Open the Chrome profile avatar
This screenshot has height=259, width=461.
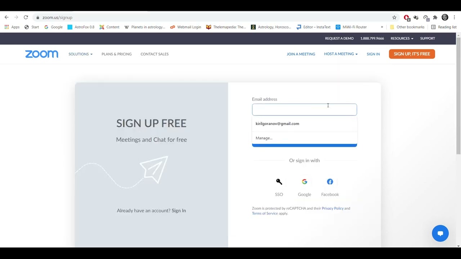click(x=445, y=17)
